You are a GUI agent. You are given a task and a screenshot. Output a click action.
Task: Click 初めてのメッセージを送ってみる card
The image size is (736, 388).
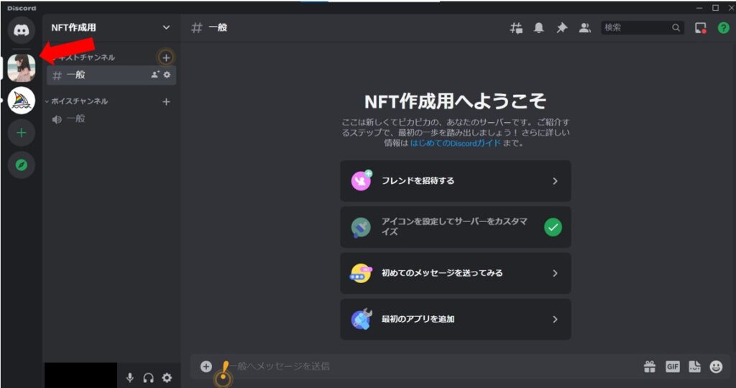tap(455, 273)
